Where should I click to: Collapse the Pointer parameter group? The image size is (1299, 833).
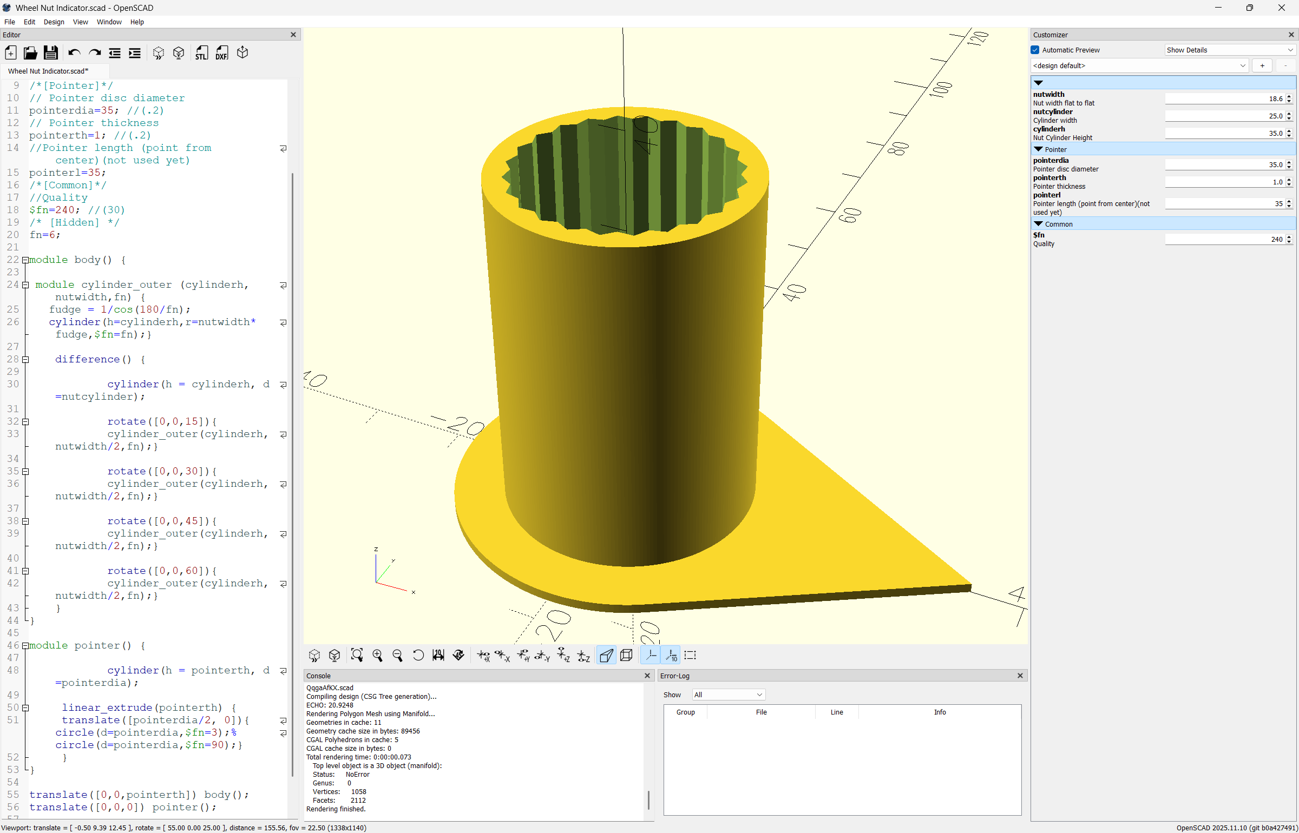[x=1038, y=149]
